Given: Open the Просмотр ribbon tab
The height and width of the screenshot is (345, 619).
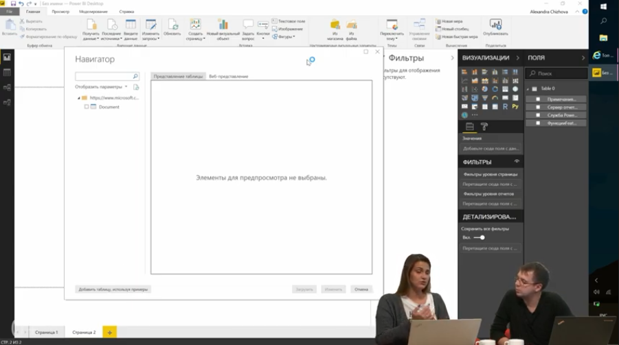Looking at the screenshot, I should coord(60,12).
